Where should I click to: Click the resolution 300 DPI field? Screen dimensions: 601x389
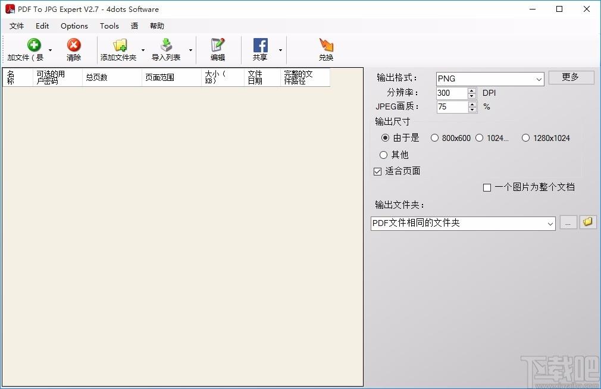tap(452, 93)
